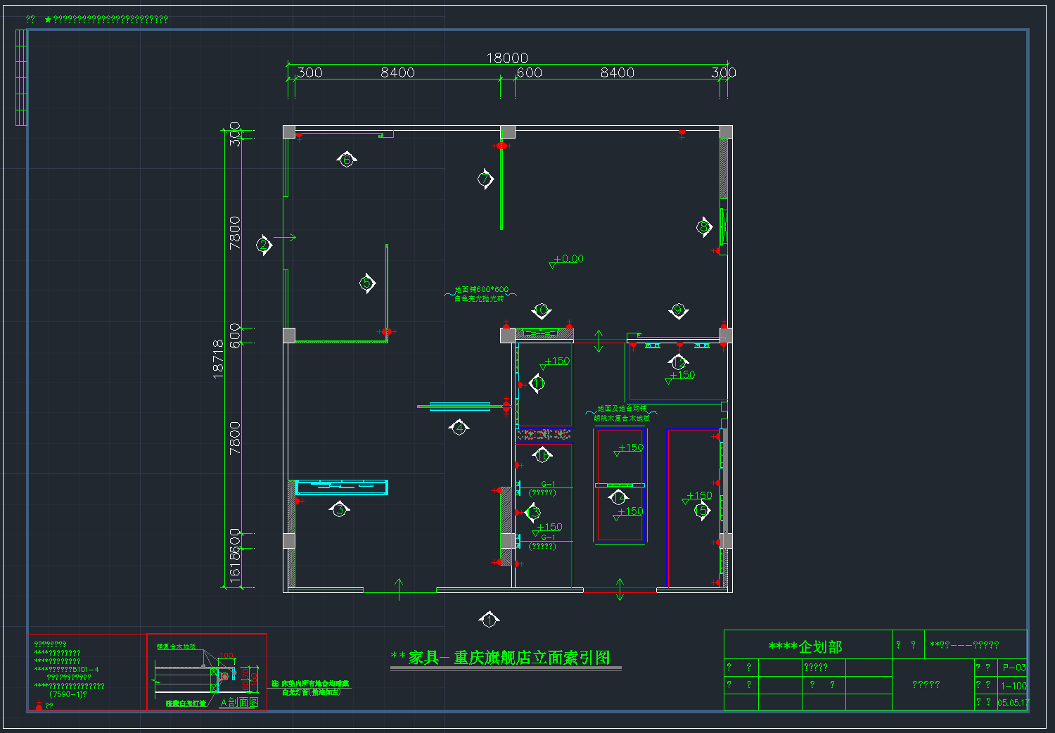
Task: Select elevation marker 2 on left wall
Action: pyautogui.click(x=264, y=245)
